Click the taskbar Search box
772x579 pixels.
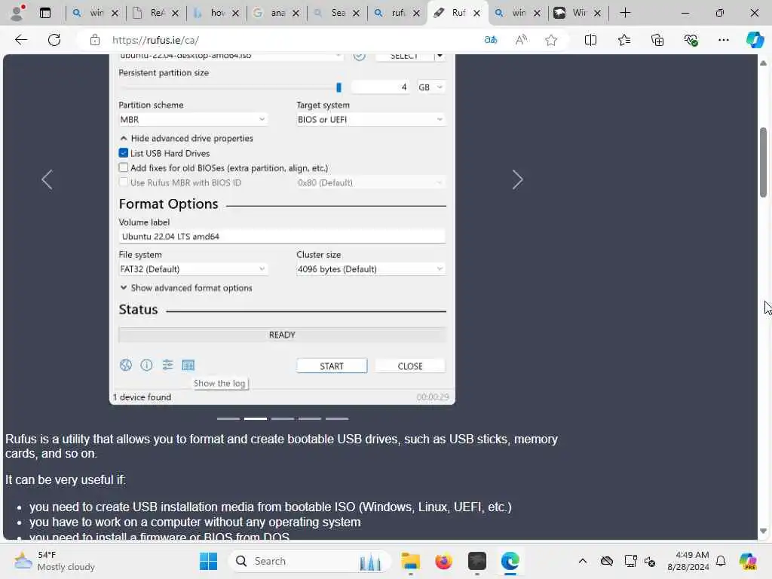tap(309, 561)
